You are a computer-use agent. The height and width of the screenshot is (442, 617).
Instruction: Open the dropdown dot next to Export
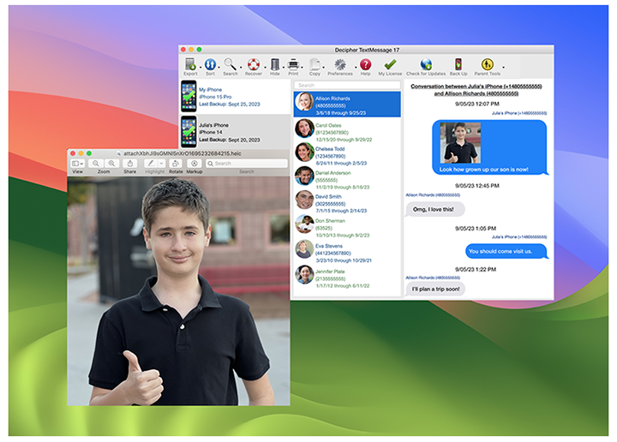[201, 68]
